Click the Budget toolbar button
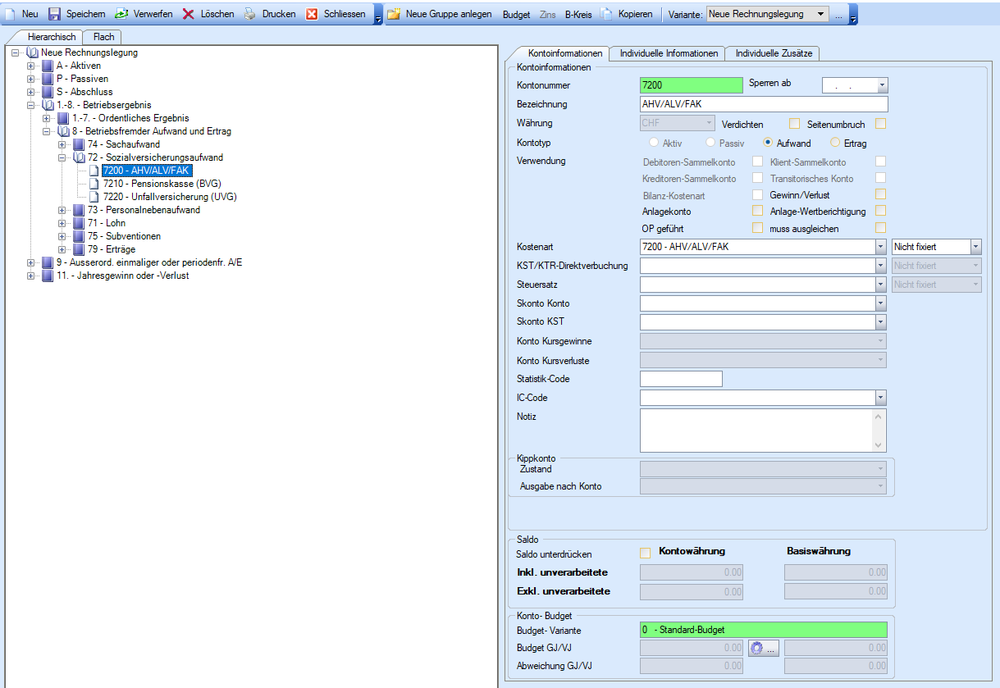Screen dimensions: 1000x688 pos(516,14)
